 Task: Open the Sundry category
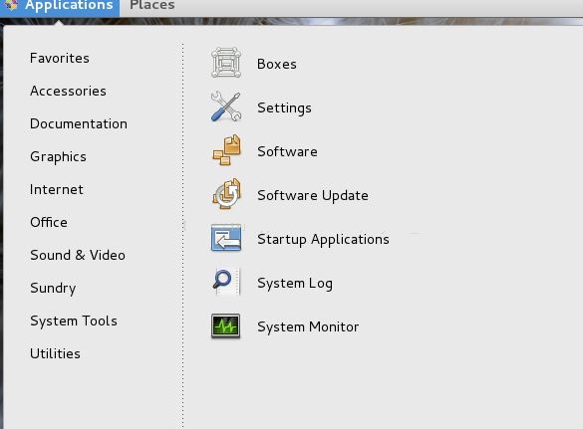[53, 289]
